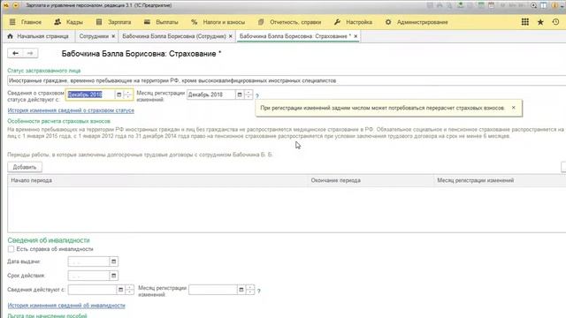Open the calendar for Сведения действуют с
The height and width of the screenshot is (318, 566).
[120, 290]
